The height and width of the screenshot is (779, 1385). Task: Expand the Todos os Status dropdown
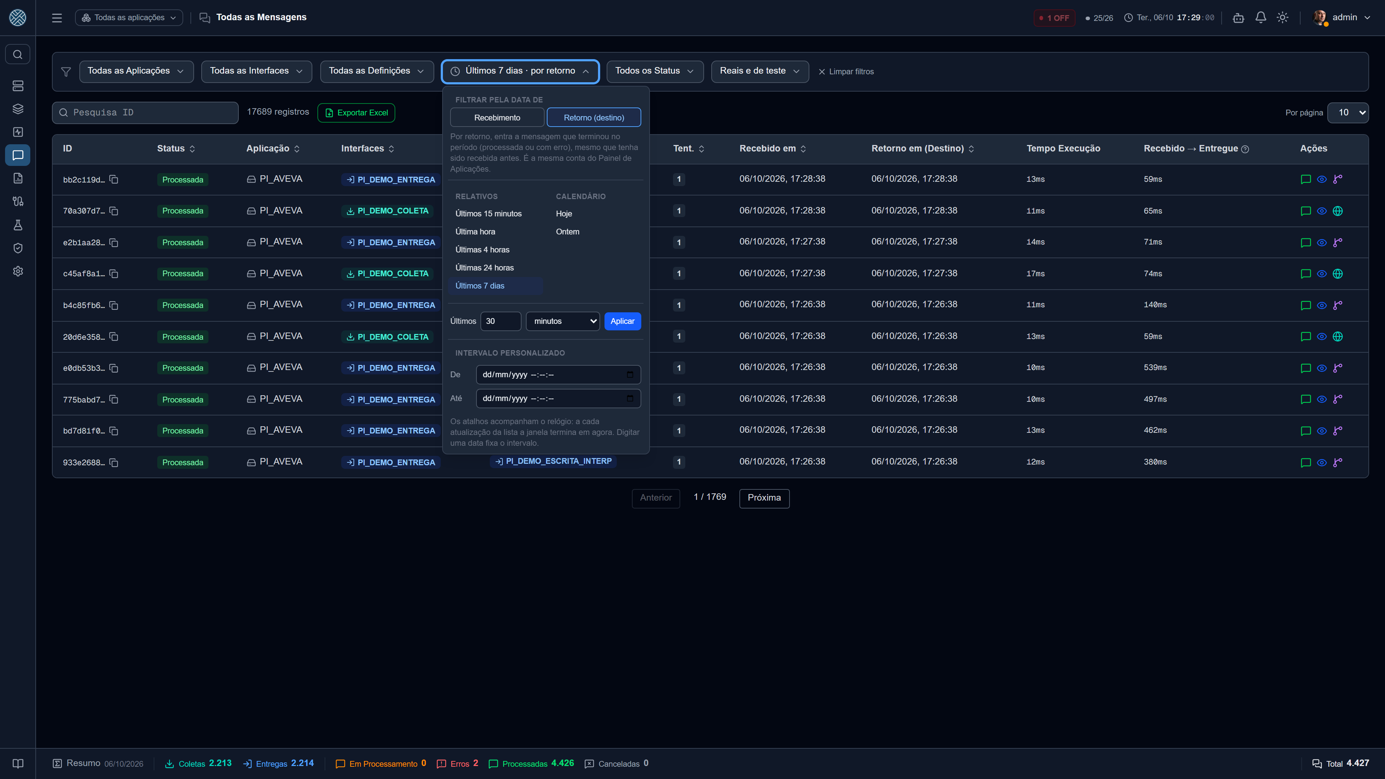coord(654,71)
